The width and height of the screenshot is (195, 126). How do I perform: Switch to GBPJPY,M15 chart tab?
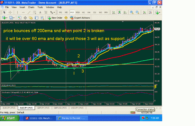(x=43, y=108)
